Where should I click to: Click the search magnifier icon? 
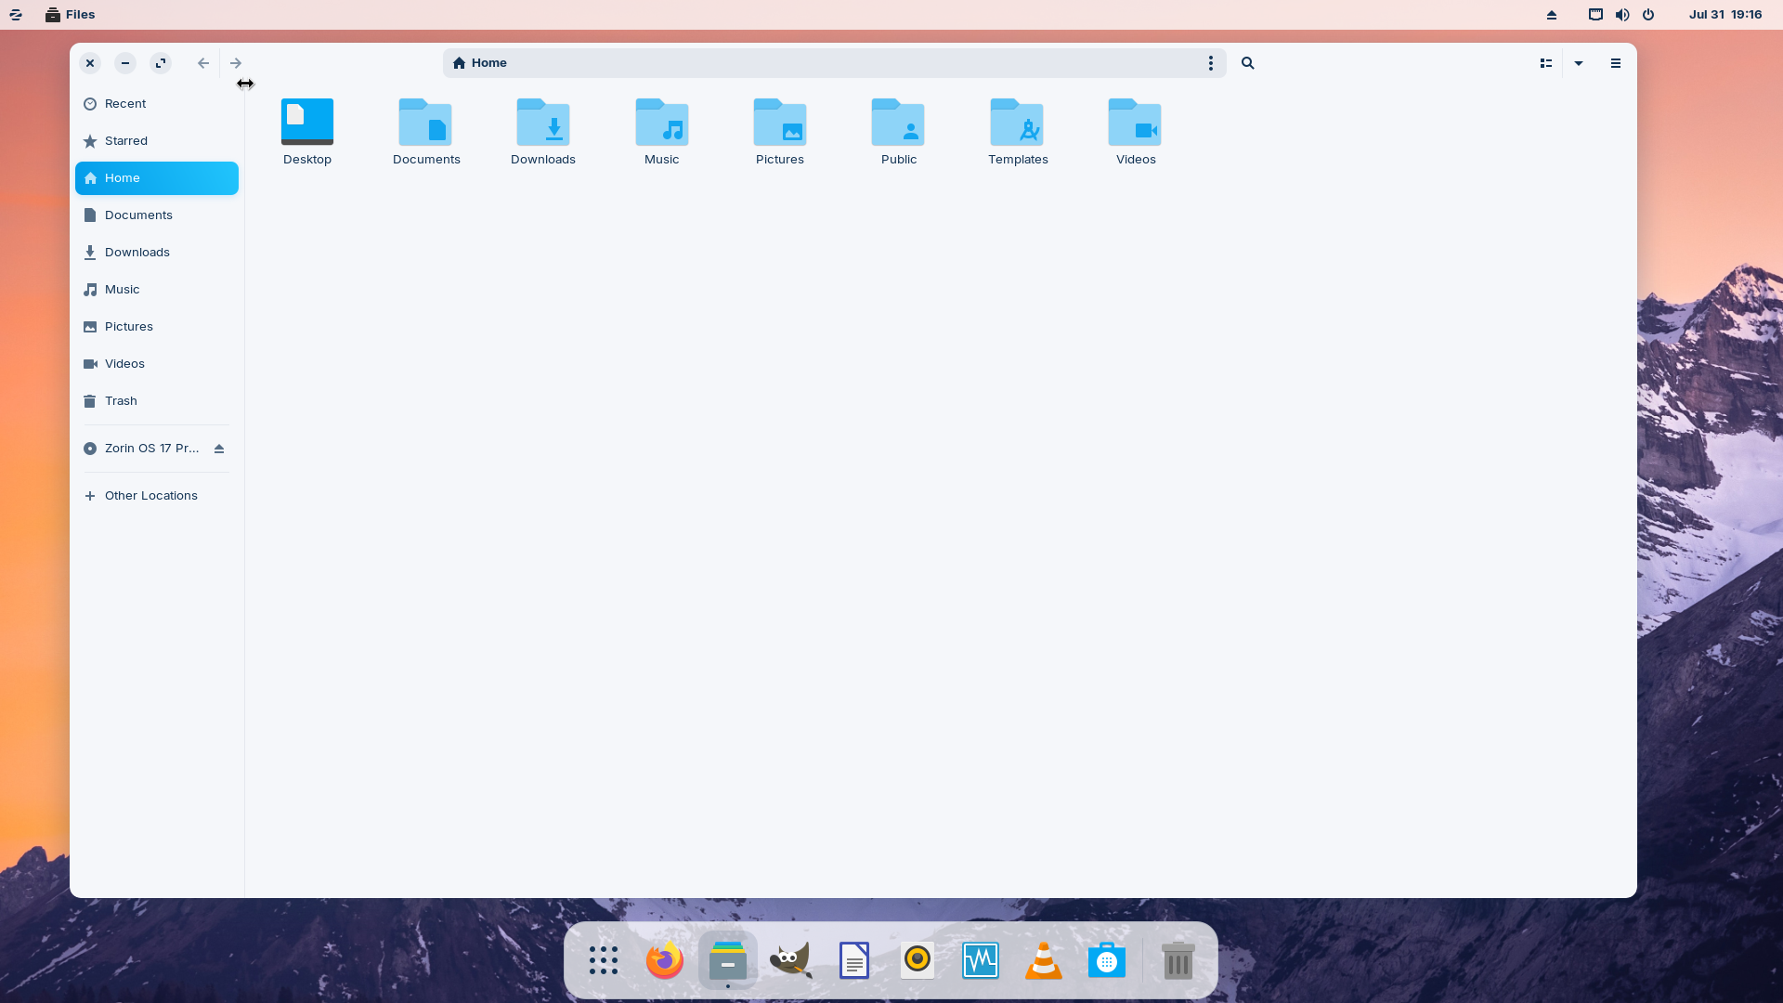pyautogui.click(x=1248, y=63)
